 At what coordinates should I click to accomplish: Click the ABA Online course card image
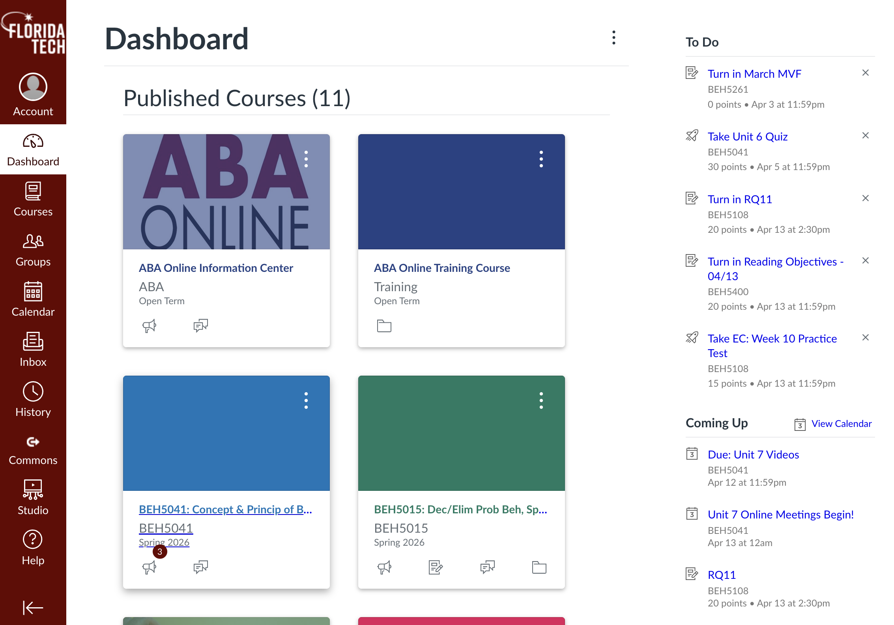pyautogui.click(x=226, y=192)
